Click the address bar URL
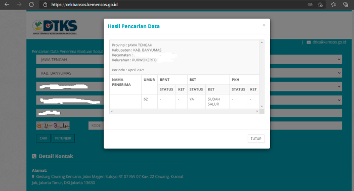The width and height of the screenshot is (354, 191). tap(84, 5)
